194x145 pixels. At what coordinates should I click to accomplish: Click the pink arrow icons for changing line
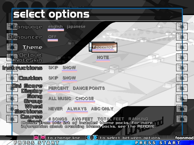pos(39,138)
